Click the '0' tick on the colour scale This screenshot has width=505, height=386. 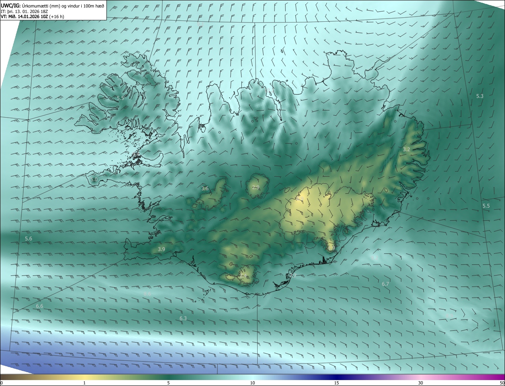(2, 383)
